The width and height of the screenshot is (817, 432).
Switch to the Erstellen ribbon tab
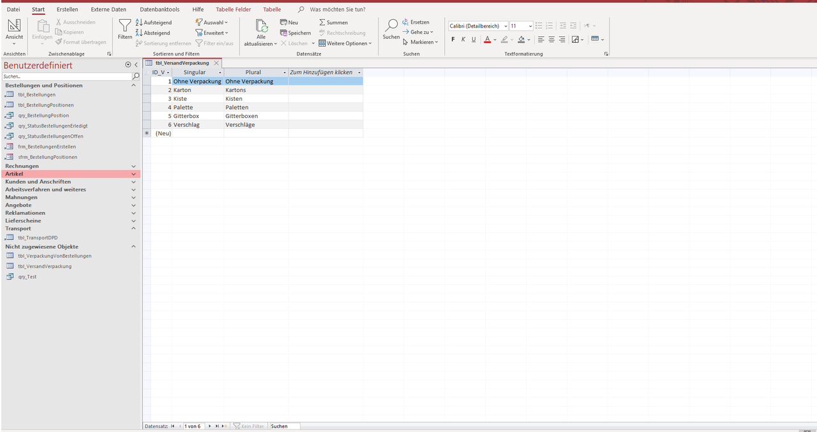coord(67,10)
